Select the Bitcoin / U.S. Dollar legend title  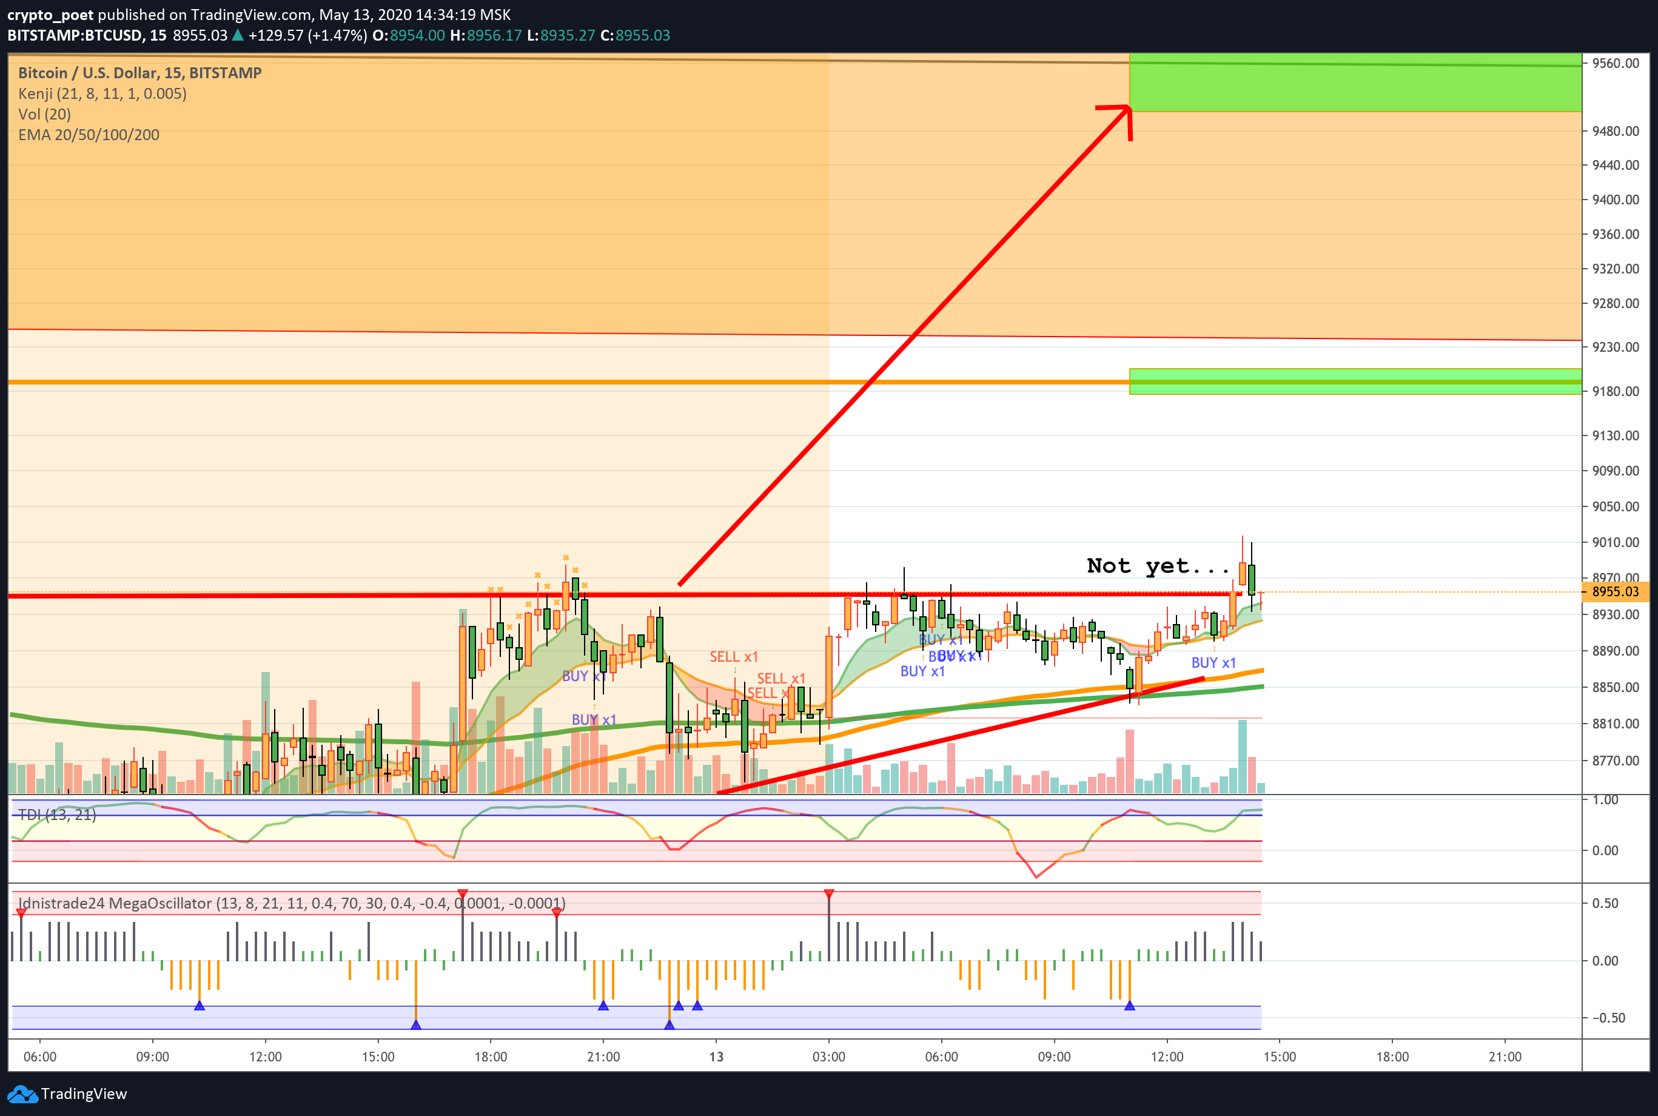(x=139, y=73)
